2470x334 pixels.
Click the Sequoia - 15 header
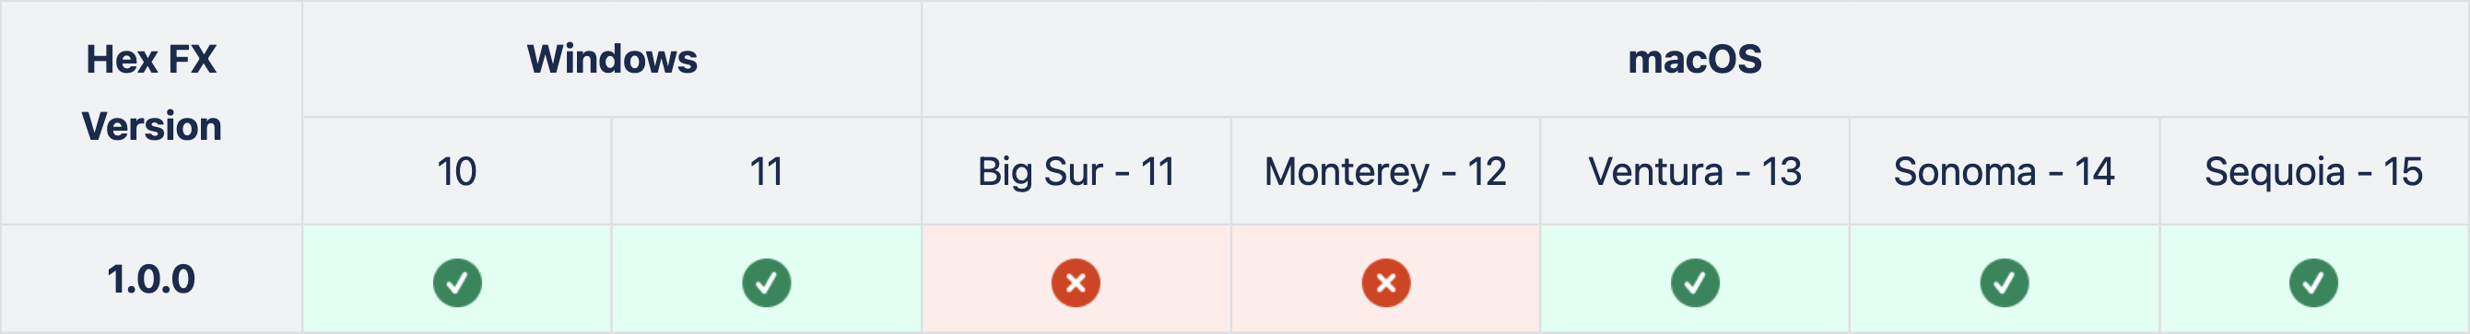click(x=2313, y=171)
